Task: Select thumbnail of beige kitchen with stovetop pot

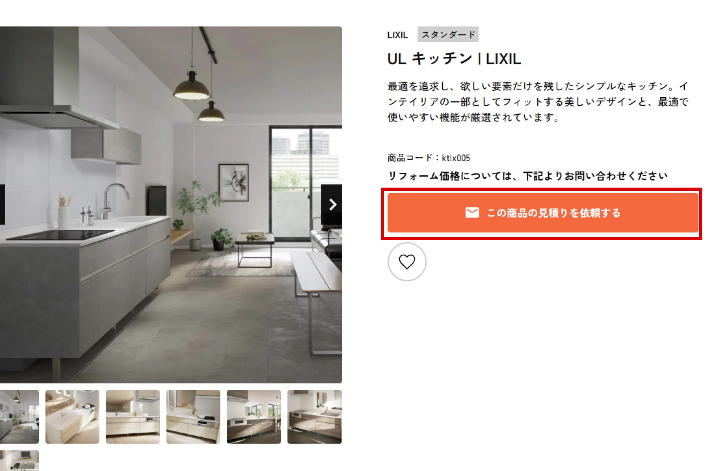Action: point(193,416)
